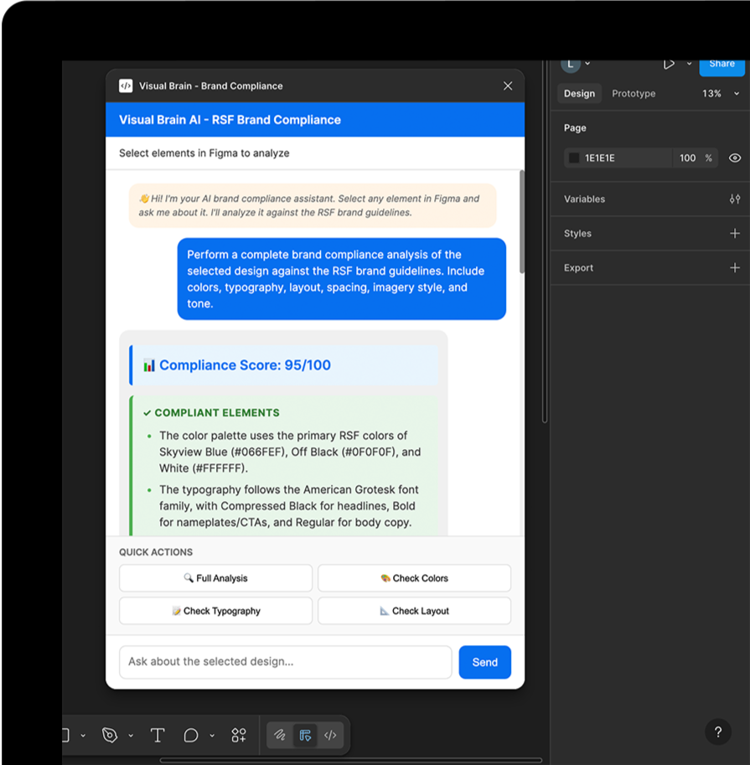The width and height of the screenshot is (750, 765).
Task: Click the user avatar L
Action: [x=570, y=65]
